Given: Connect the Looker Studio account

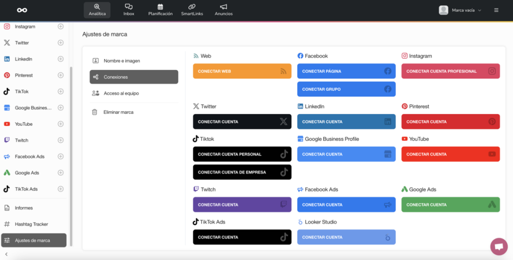Looking at the screenshot, I should 347,237.
